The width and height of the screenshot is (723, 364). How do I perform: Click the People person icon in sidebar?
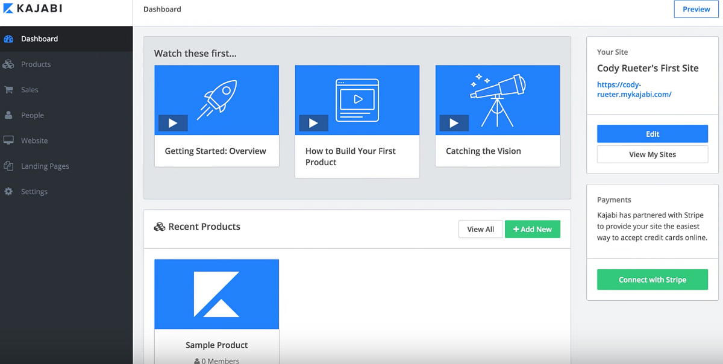(x=8, y=115)
